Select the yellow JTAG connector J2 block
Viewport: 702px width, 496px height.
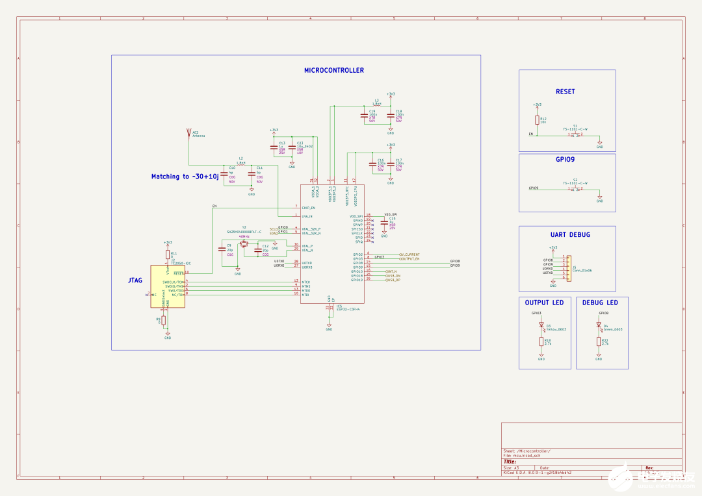(168, 286)
